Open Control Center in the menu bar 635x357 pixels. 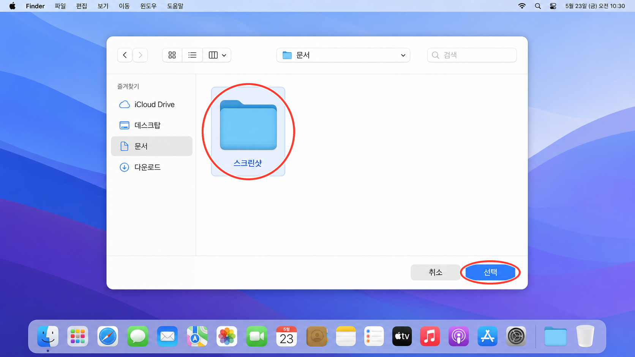click(x=553, y=6)
